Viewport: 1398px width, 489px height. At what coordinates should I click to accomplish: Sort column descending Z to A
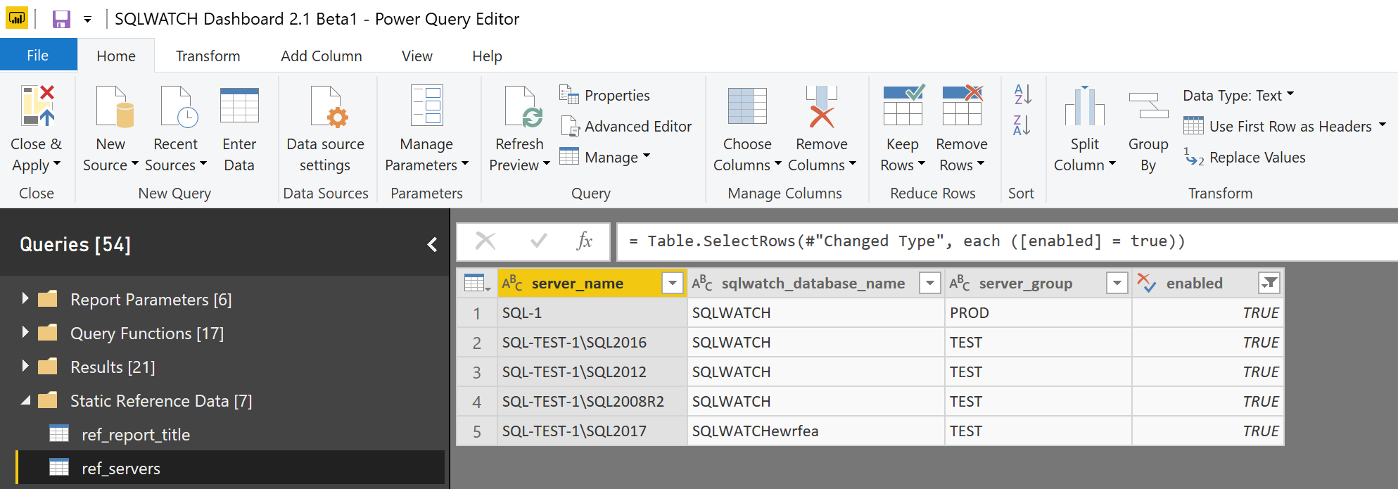pyautogui.click(x=1022, y=125)
